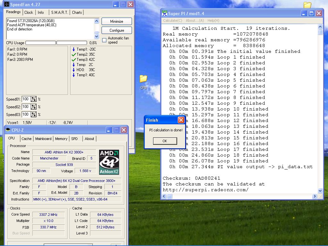Click the Speed03 percentage input field
This screenshot has height=246, width=328.
click(26, 115)
